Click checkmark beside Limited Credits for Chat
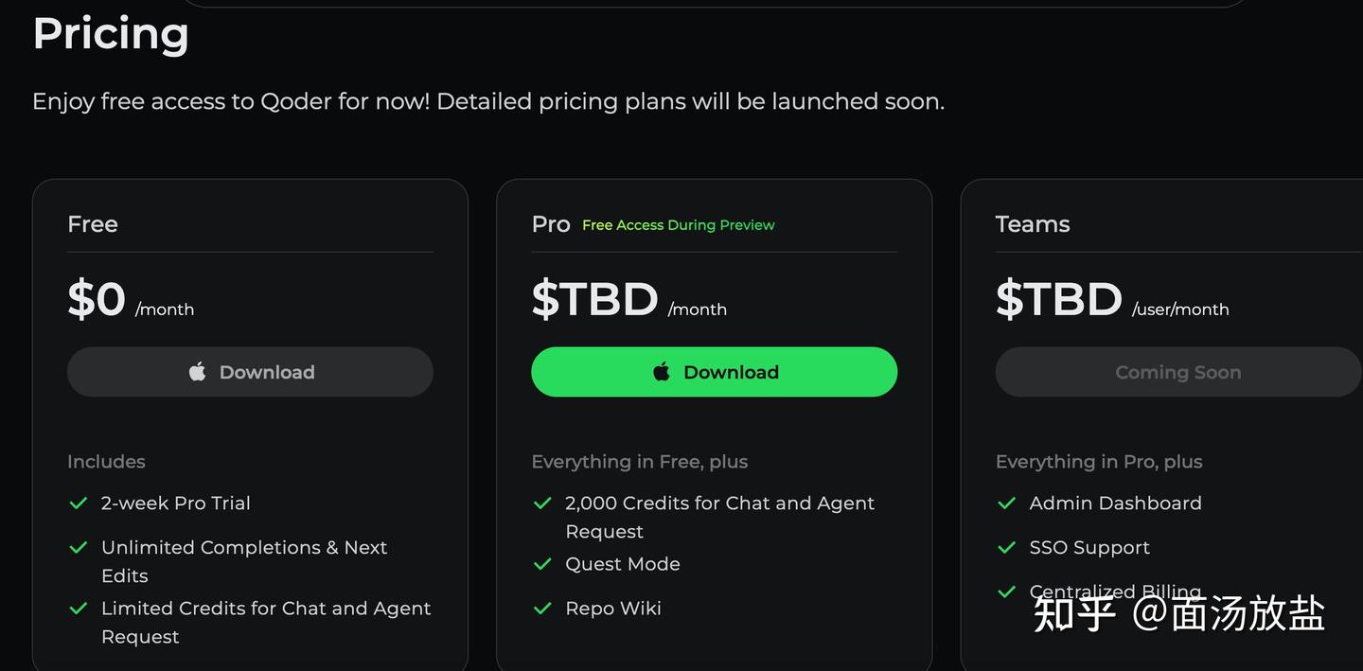The height and width of the screenshot is (671, 1363). coord(79,609)
